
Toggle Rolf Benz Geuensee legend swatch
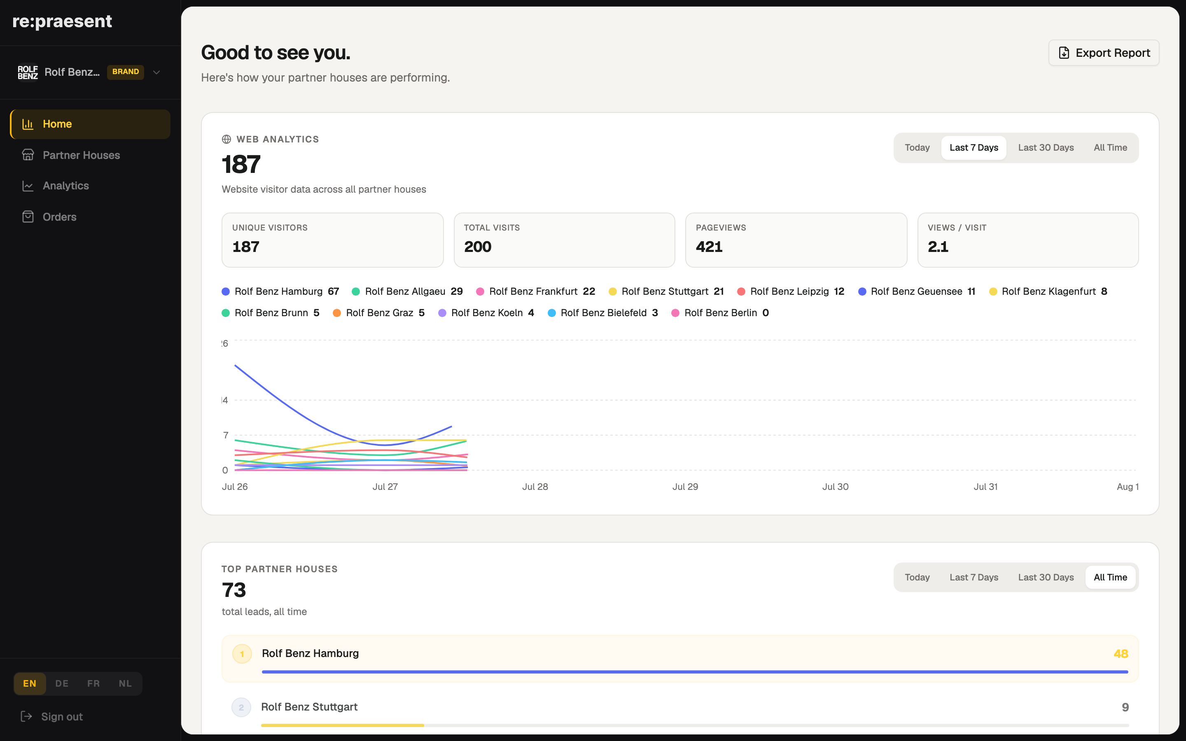[x=862, y=291]
